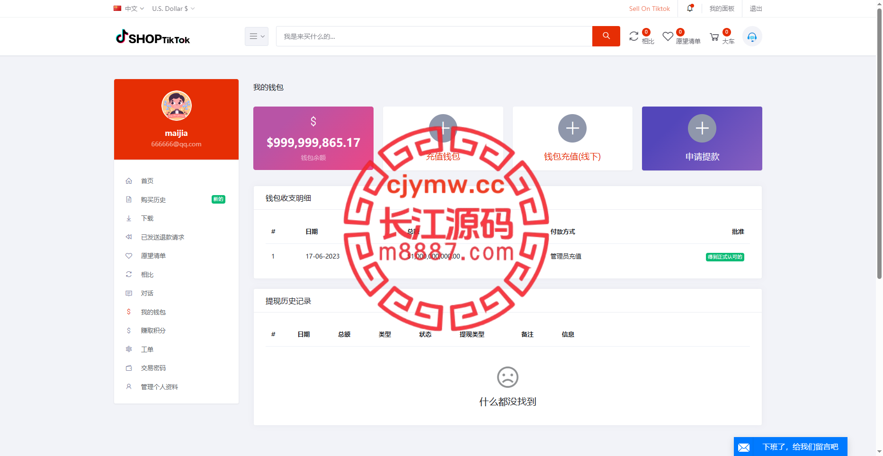Open 首页 in the sidebar menu
883x456 pixels.
147,181
